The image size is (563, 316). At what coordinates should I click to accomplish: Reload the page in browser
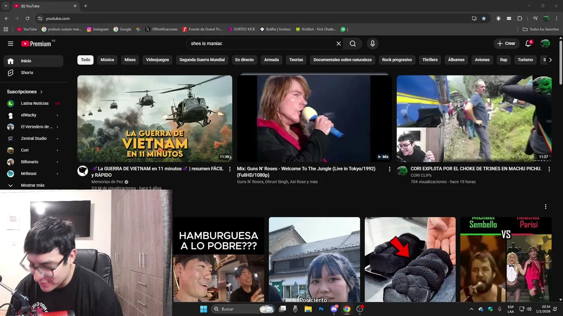point(27,18)
